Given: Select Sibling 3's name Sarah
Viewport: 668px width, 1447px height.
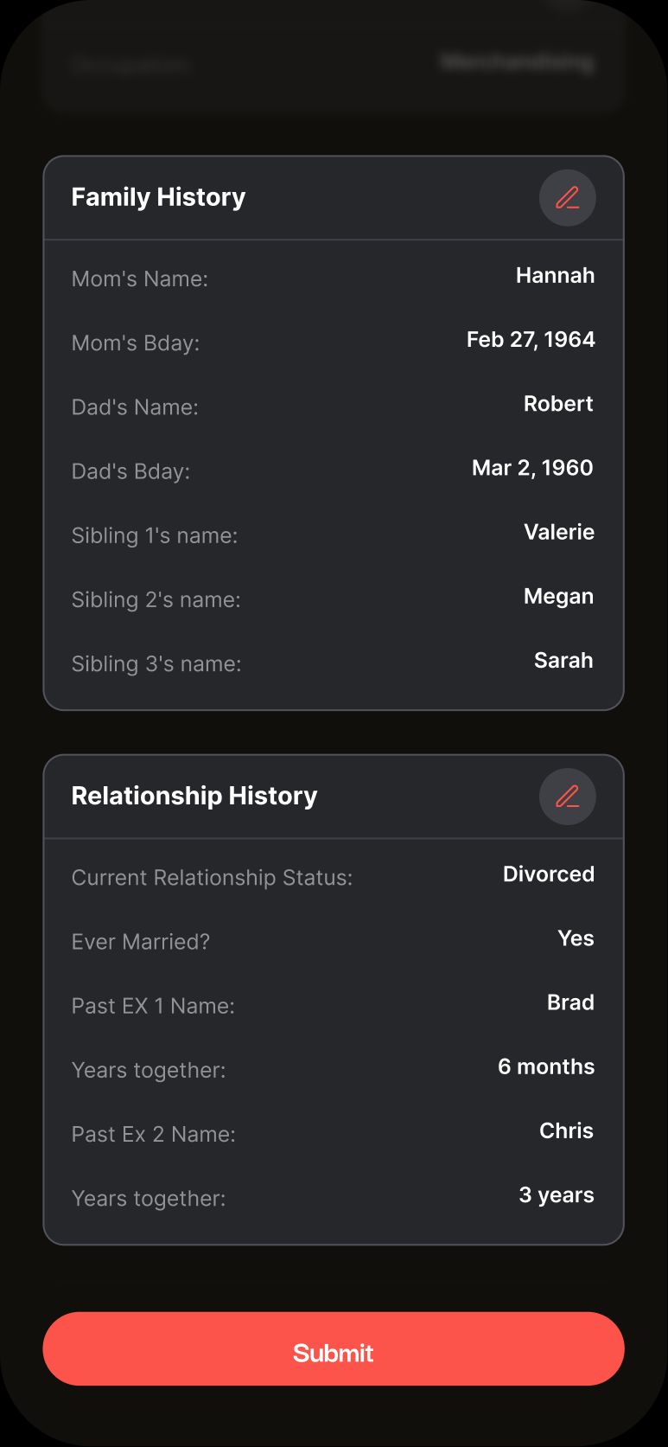Looking at the screenshot, I should (563, 660).
